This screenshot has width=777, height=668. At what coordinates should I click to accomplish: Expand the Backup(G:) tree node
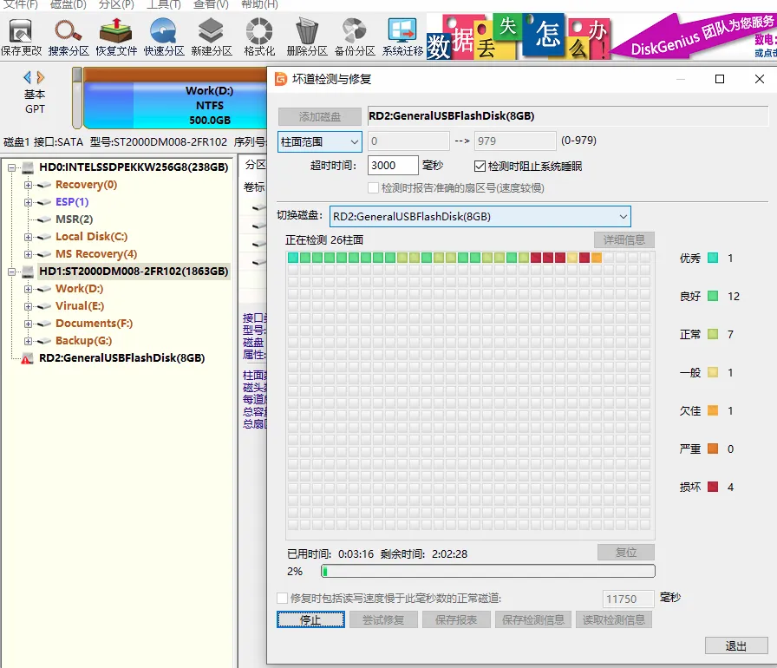[29, 341]
